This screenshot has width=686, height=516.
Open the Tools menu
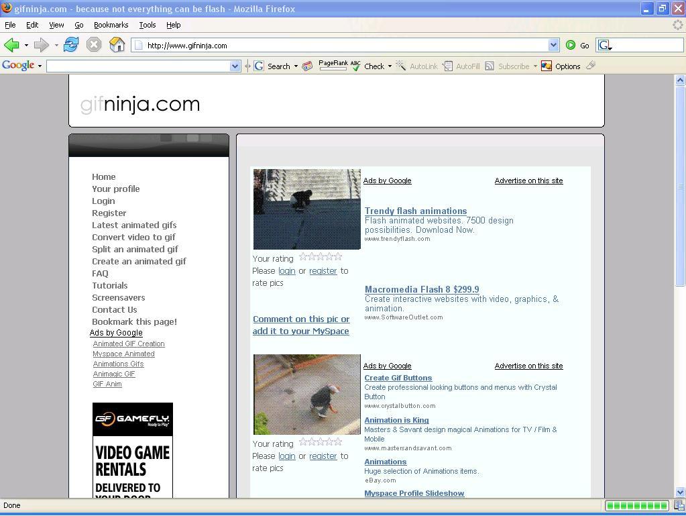coord(148,25)
